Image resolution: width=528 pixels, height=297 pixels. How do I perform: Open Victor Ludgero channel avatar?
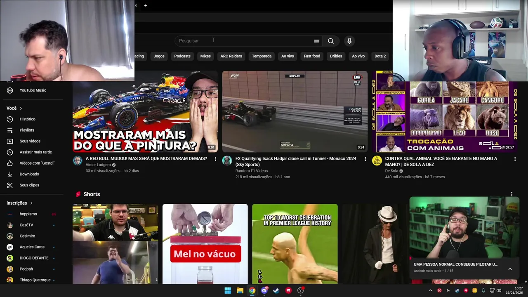click(x=78, y=160)
